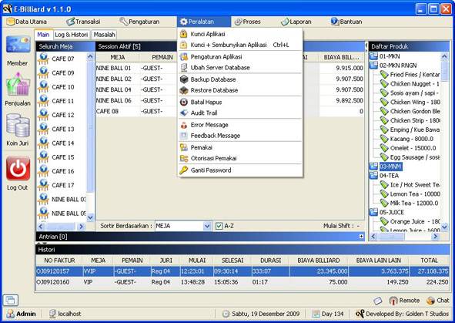
Task: Click the TOTAL column header in Histori
Action: click(429, 261)
